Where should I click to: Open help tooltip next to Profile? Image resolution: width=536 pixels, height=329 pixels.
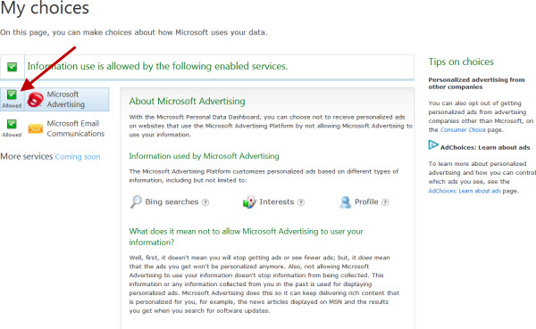pos(385,202)
